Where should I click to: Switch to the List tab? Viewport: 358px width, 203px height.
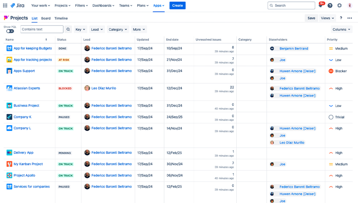coord(35,18)
